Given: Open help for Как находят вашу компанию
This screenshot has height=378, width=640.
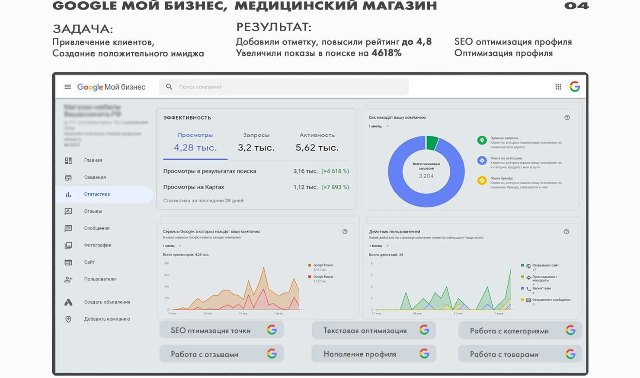Looking at the screenshot, I should tap(567, 117).
